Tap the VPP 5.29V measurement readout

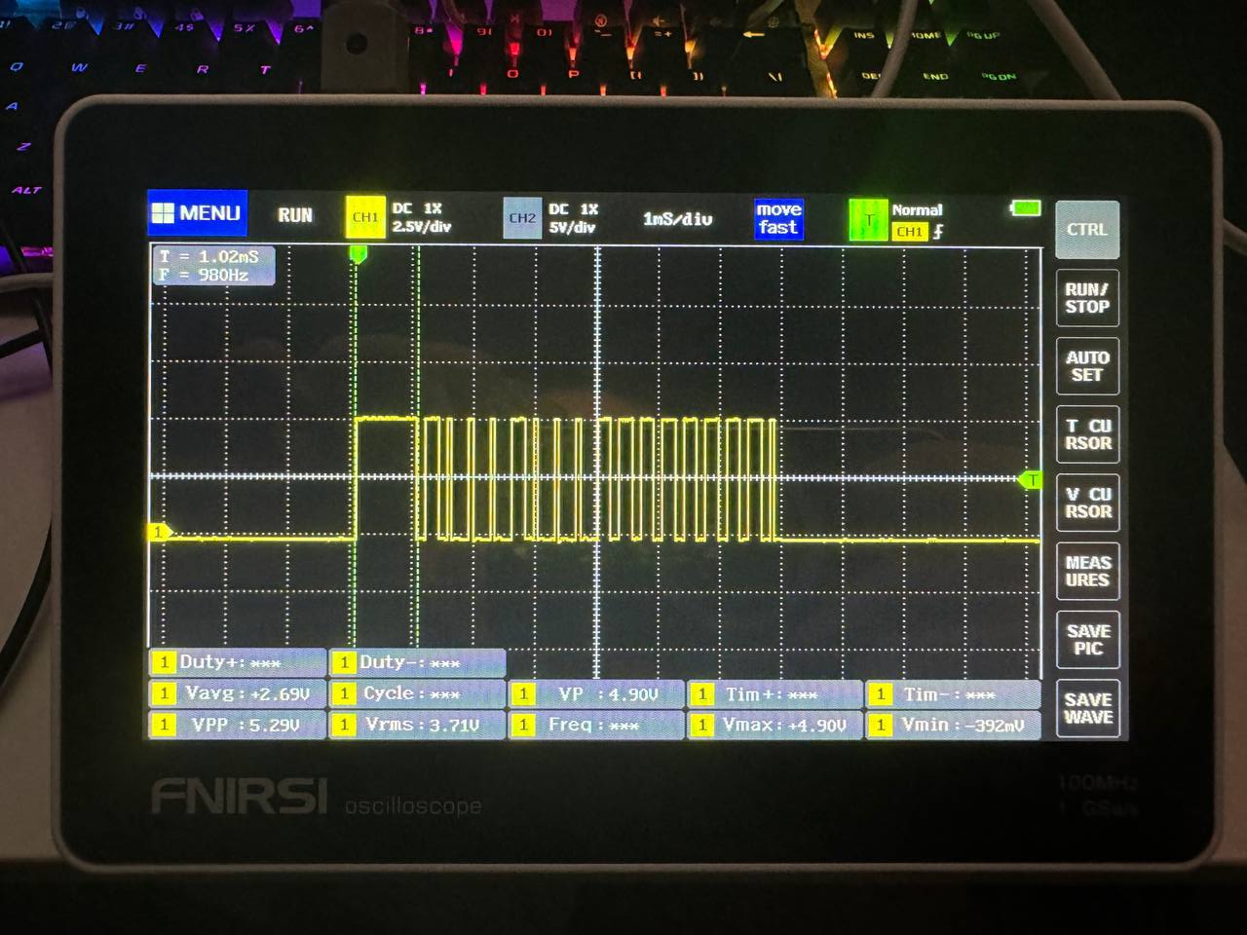tap(237, 725)
